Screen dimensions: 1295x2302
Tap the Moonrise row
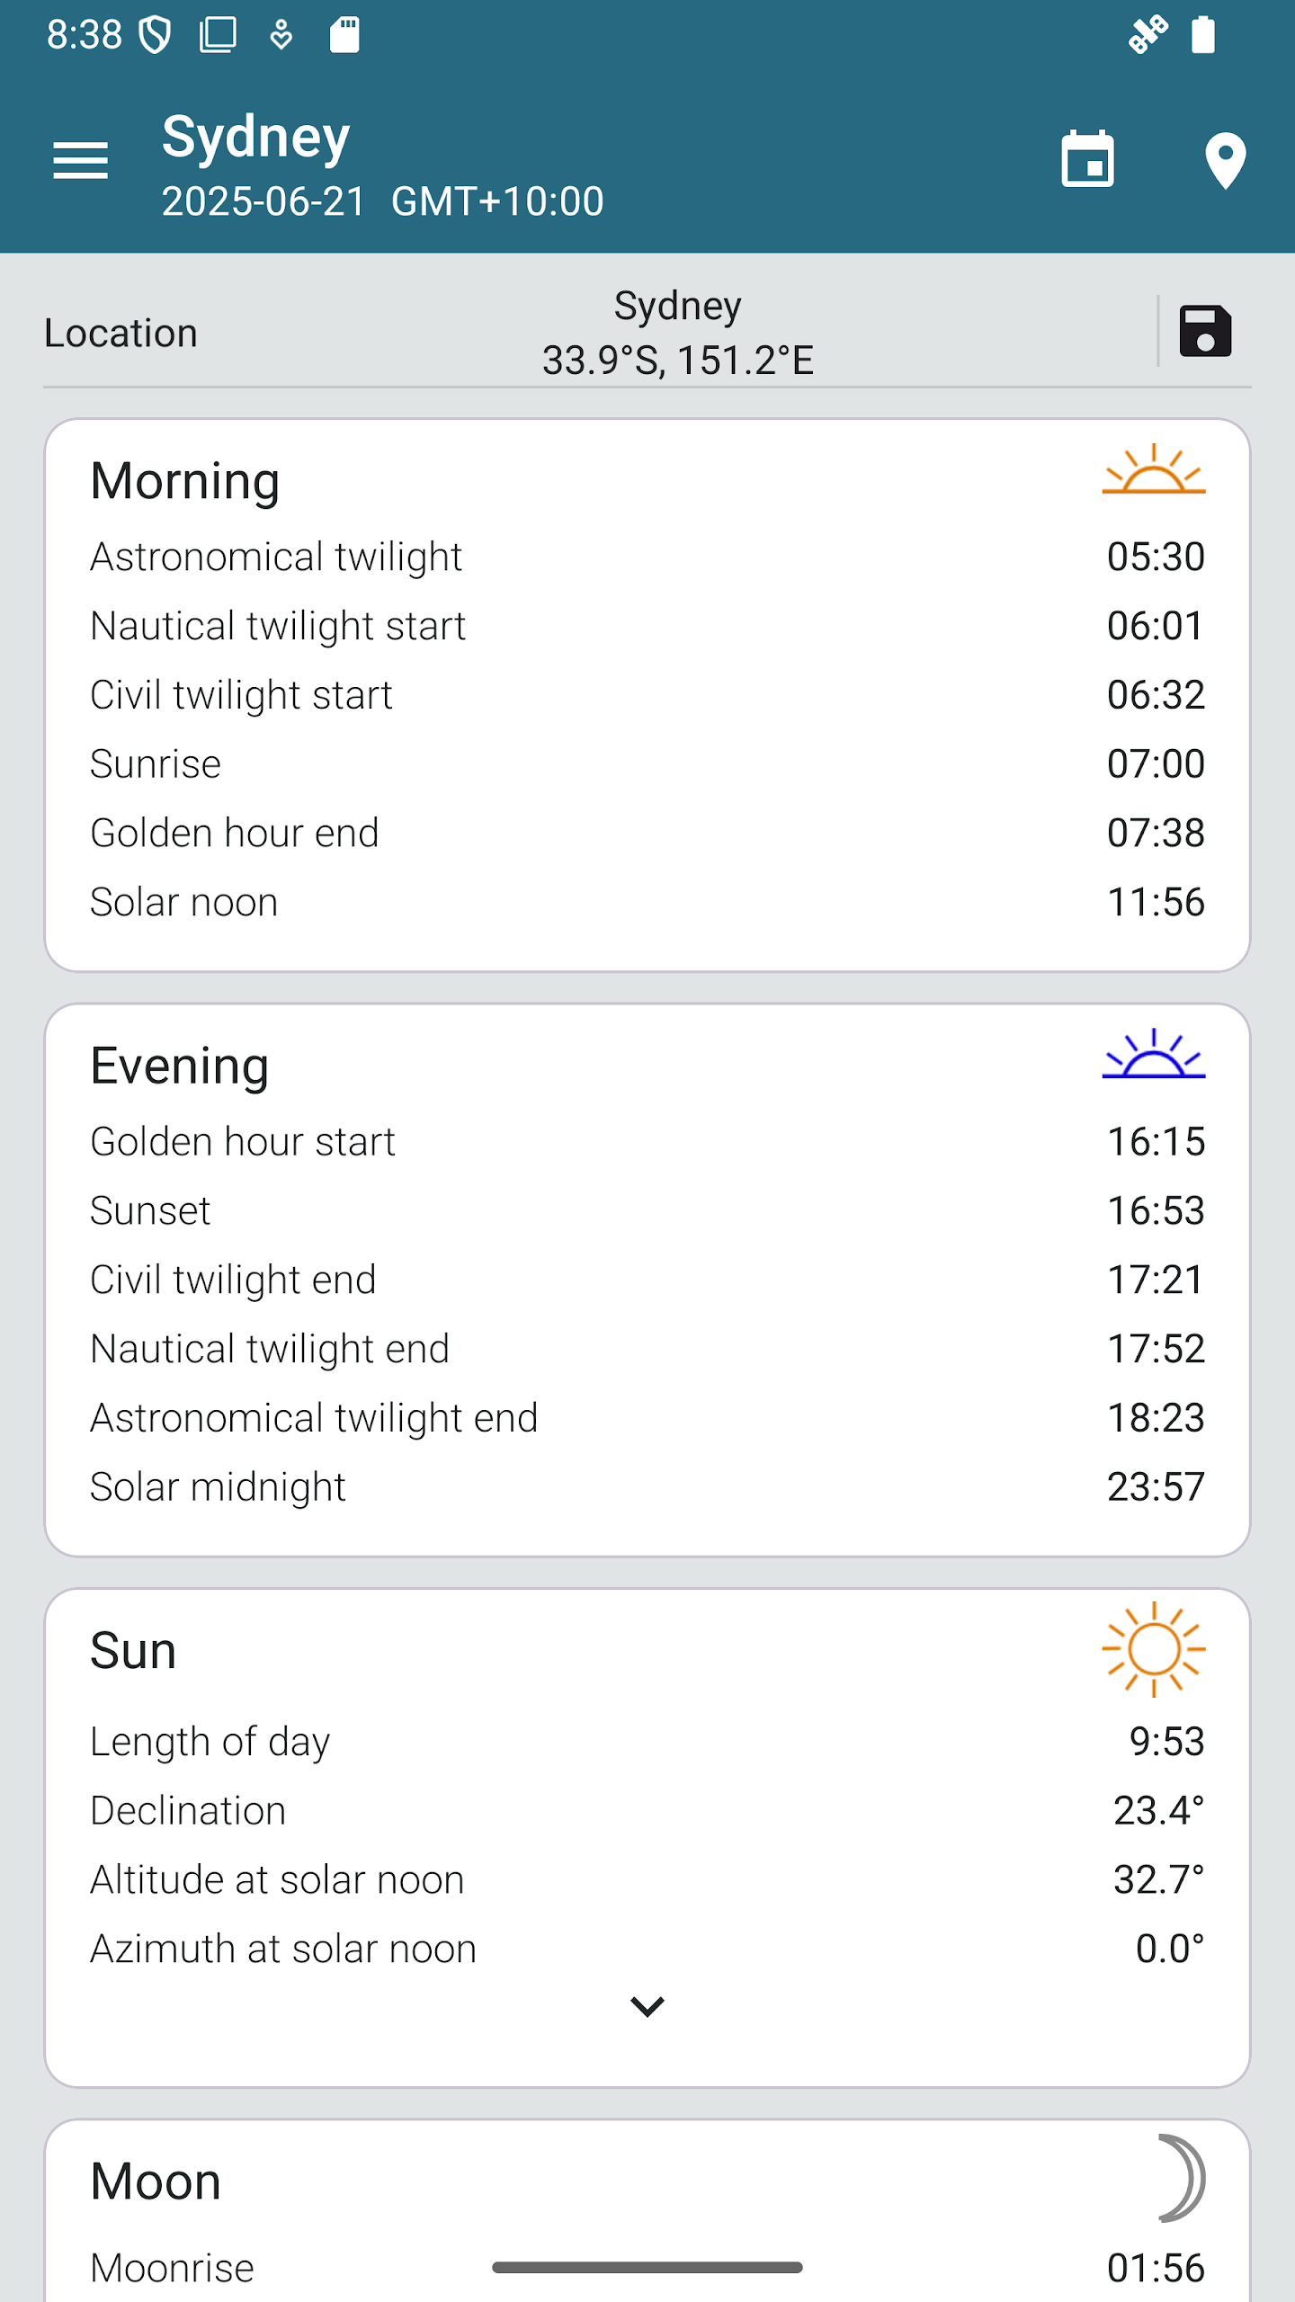click(647, 2268)
